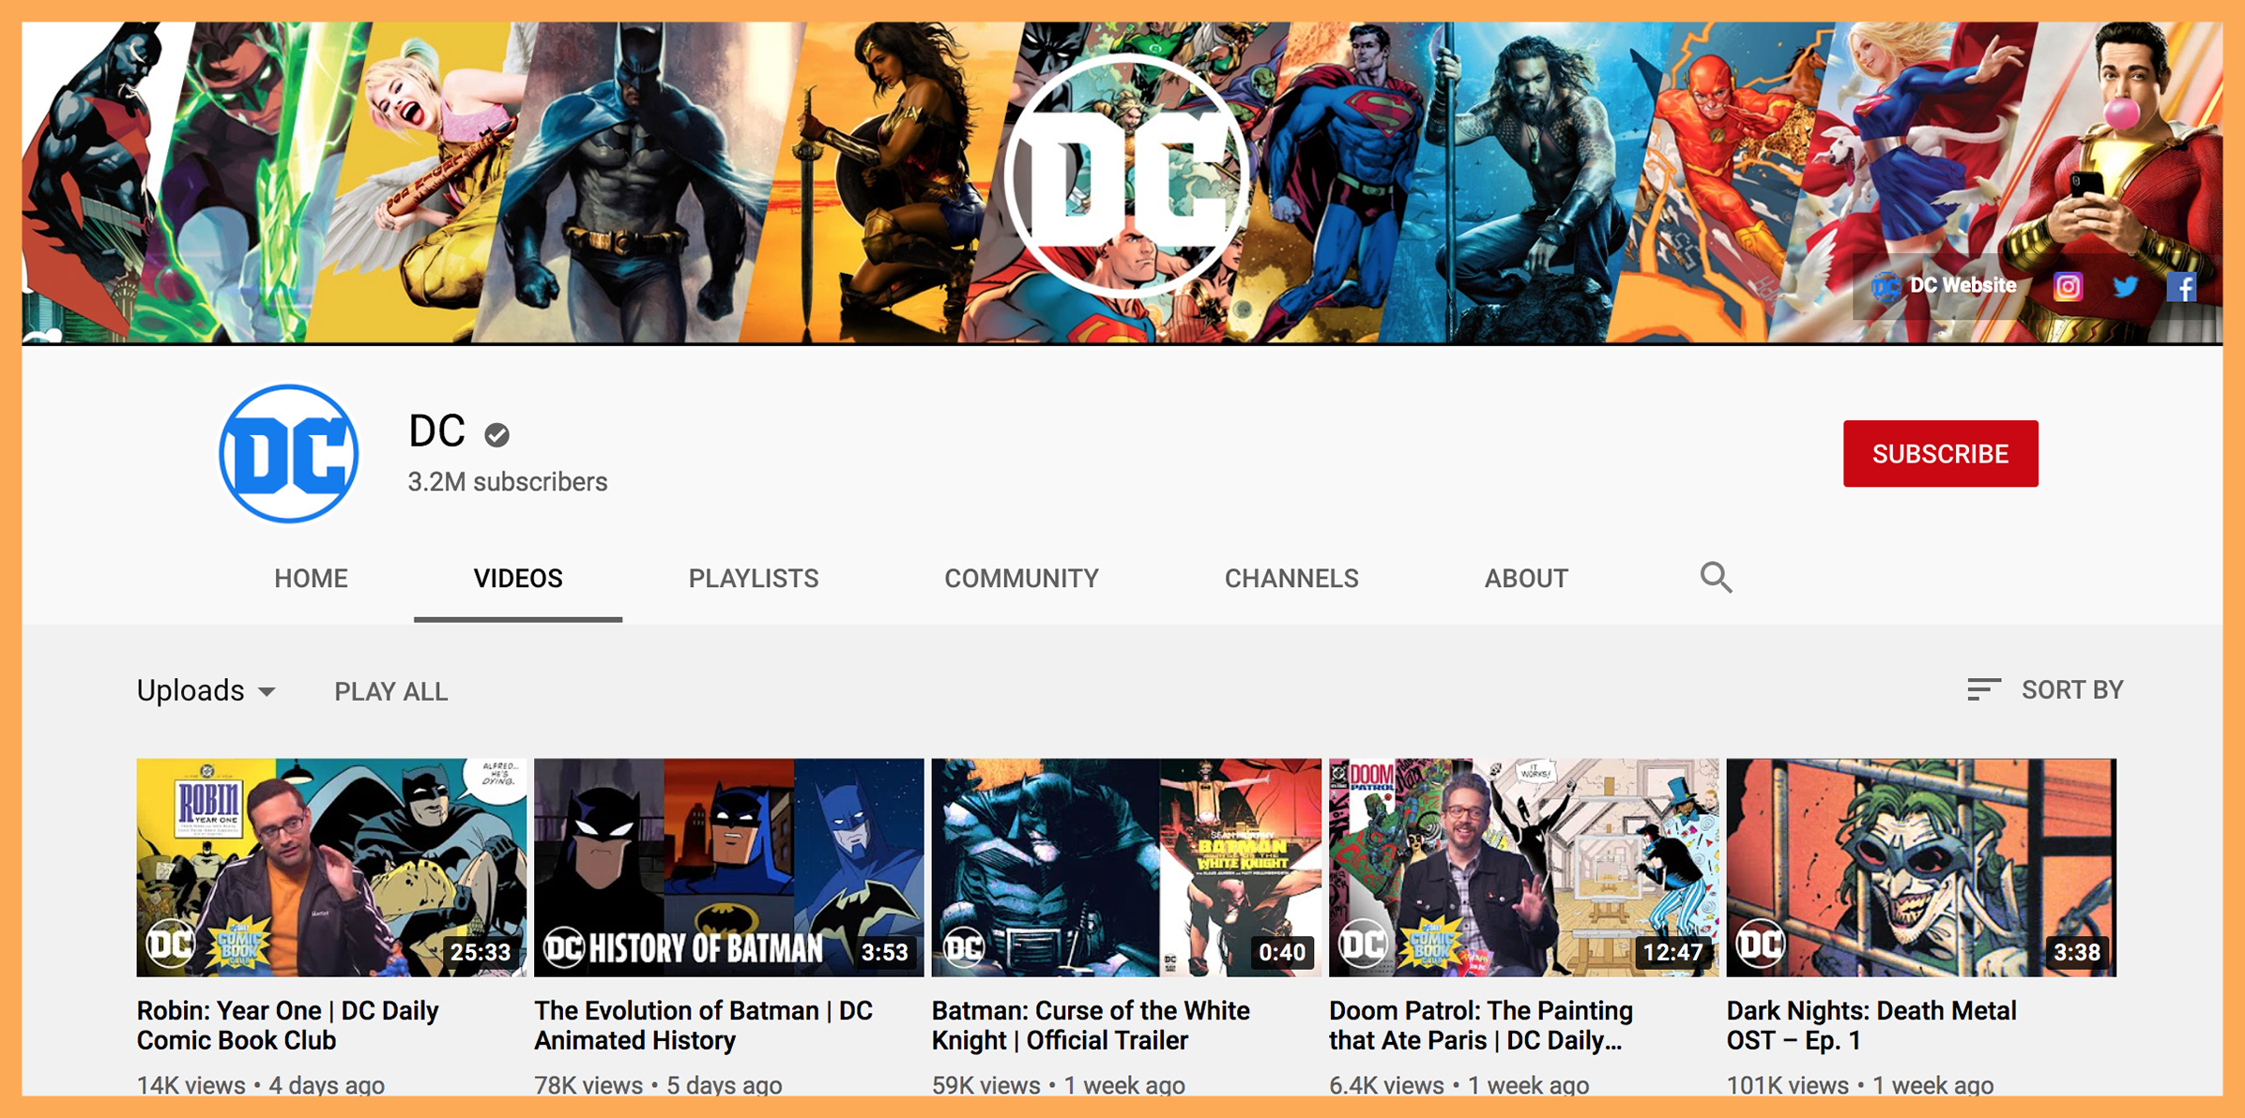Click '14K views • 4 days ago' text

point(261,1085)
